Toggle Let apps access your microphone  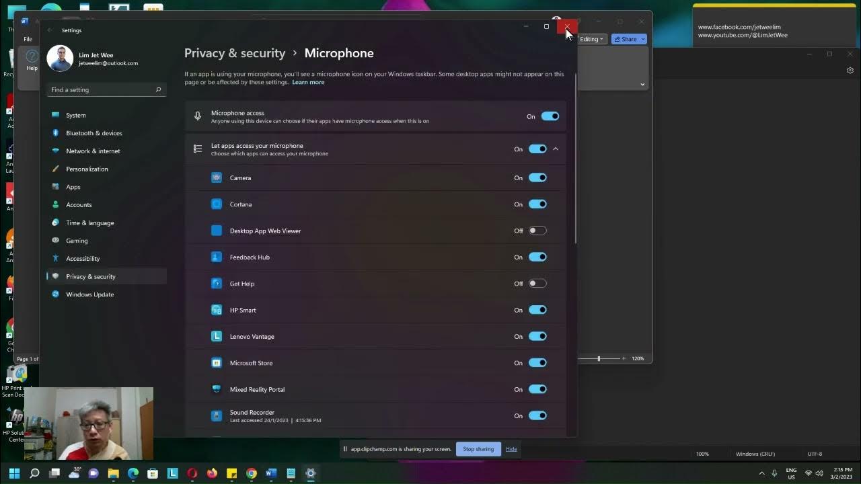click(x=537, y=149)
